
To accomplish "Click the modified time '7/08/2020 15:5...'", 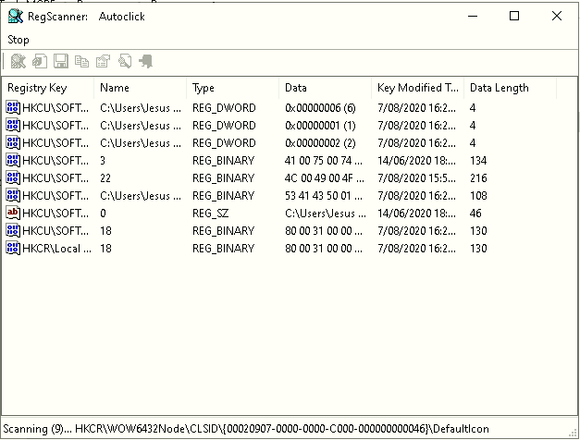I will click(x=416, y=178).
